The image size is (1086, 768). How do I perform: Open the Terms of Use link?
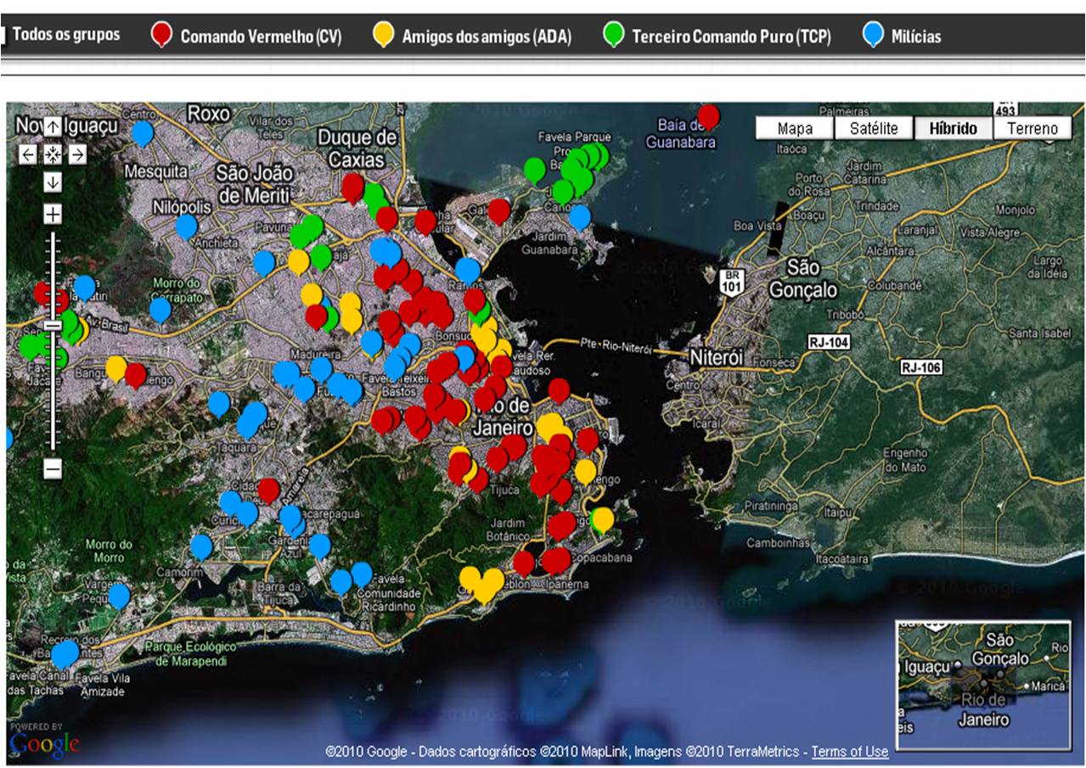pyautogui.click(x=852, y=752)
